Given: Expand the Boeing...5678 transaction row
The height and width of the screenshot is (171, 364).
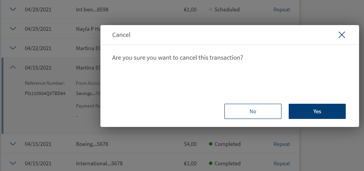Looking at the screenshot, I should (13, 144).
